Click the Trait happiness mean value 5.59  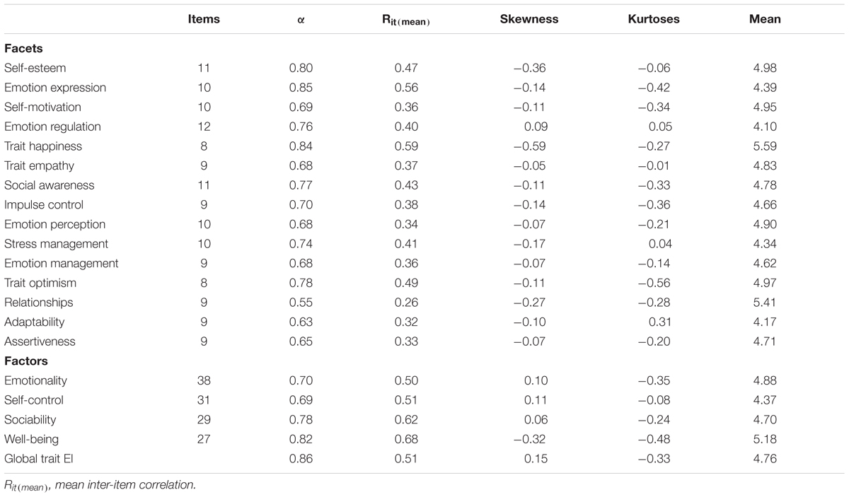(765, 146)
